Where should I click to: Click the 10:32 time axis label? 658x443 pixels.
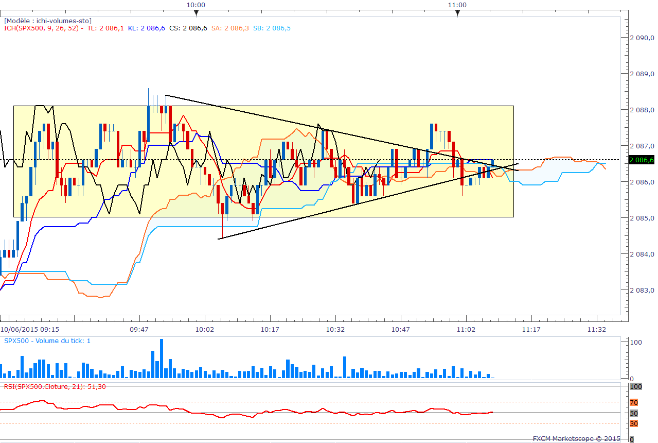tap(335, 329)
